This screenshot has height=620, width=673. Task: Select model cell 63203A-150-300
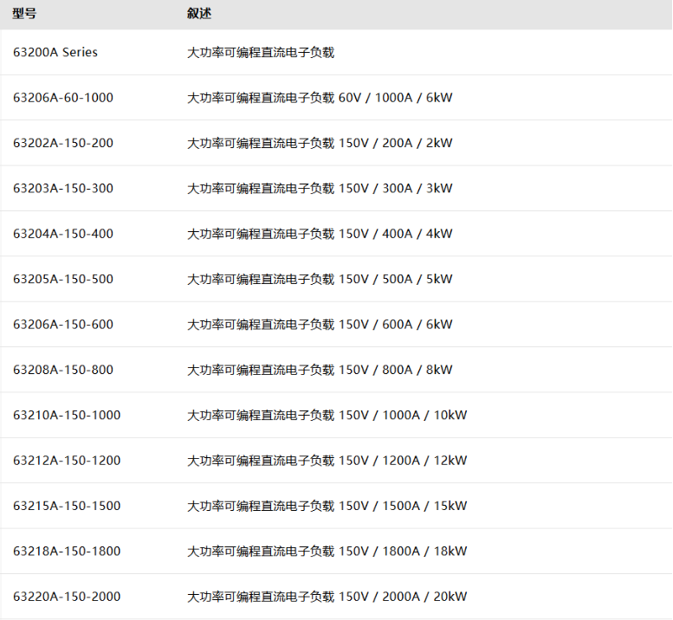pos(63,189)
